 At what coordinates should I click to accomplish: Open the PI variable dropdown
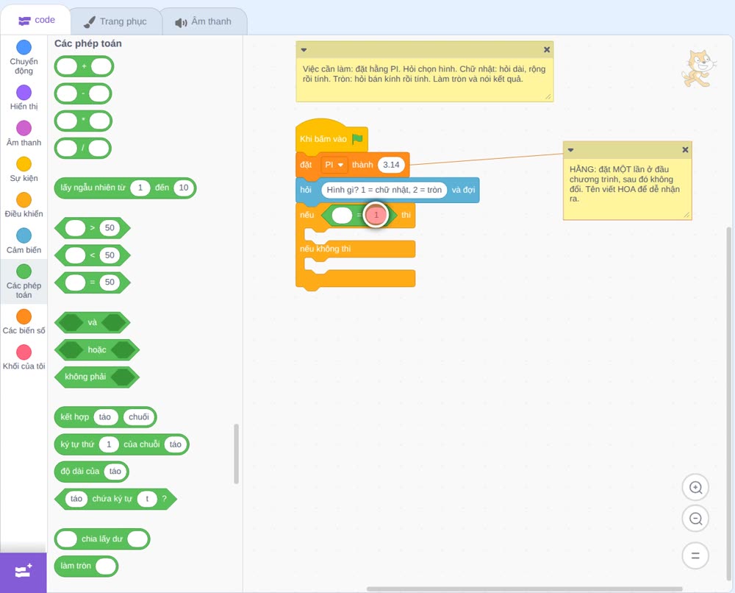(334, 165)
